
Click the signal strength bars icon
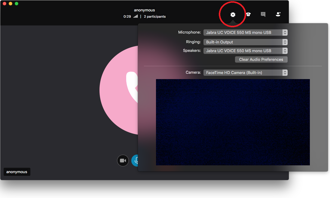pos(136,16)
